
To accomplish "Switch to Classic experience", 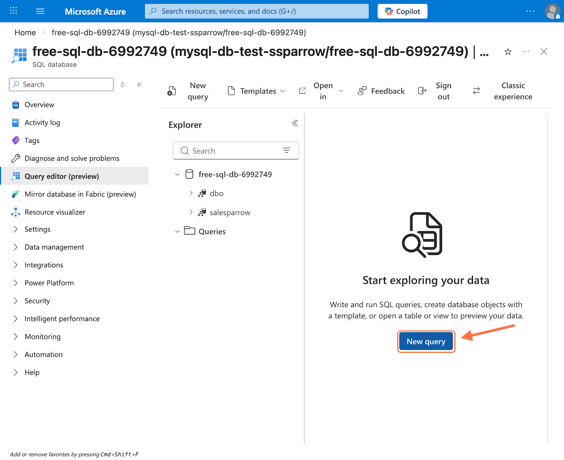I will pos(513,91).
